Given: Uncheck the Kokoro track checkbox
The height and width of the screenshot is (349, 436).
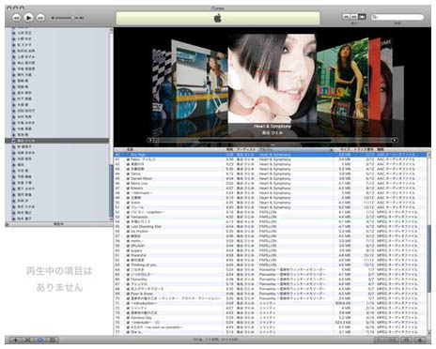Looking at the screenshot, I should tap(128, 189).
